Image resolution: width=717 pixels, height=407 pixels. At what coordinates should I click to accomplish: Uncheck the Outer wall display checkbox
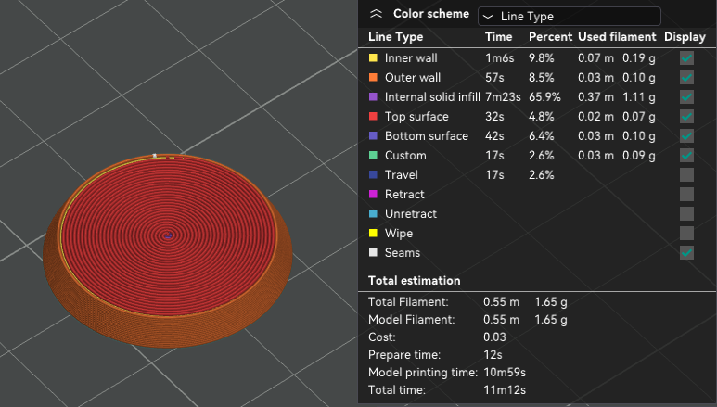click(686, 77)
